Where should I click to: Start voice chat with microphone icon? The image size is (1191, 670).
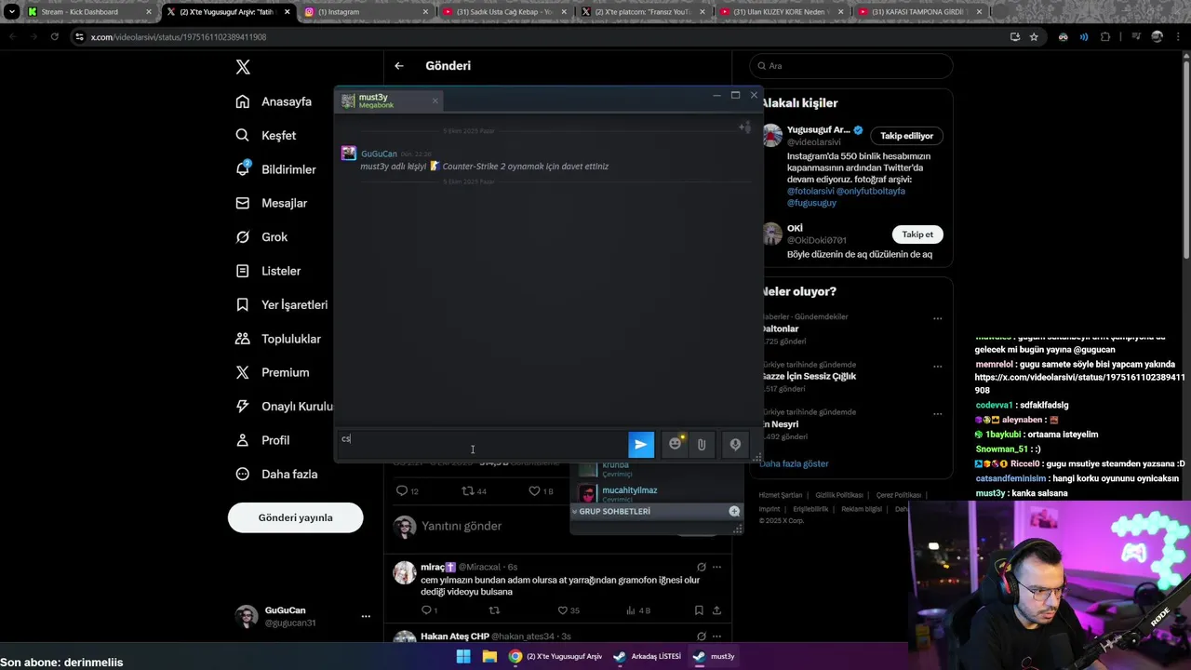(x=735, y=445)
